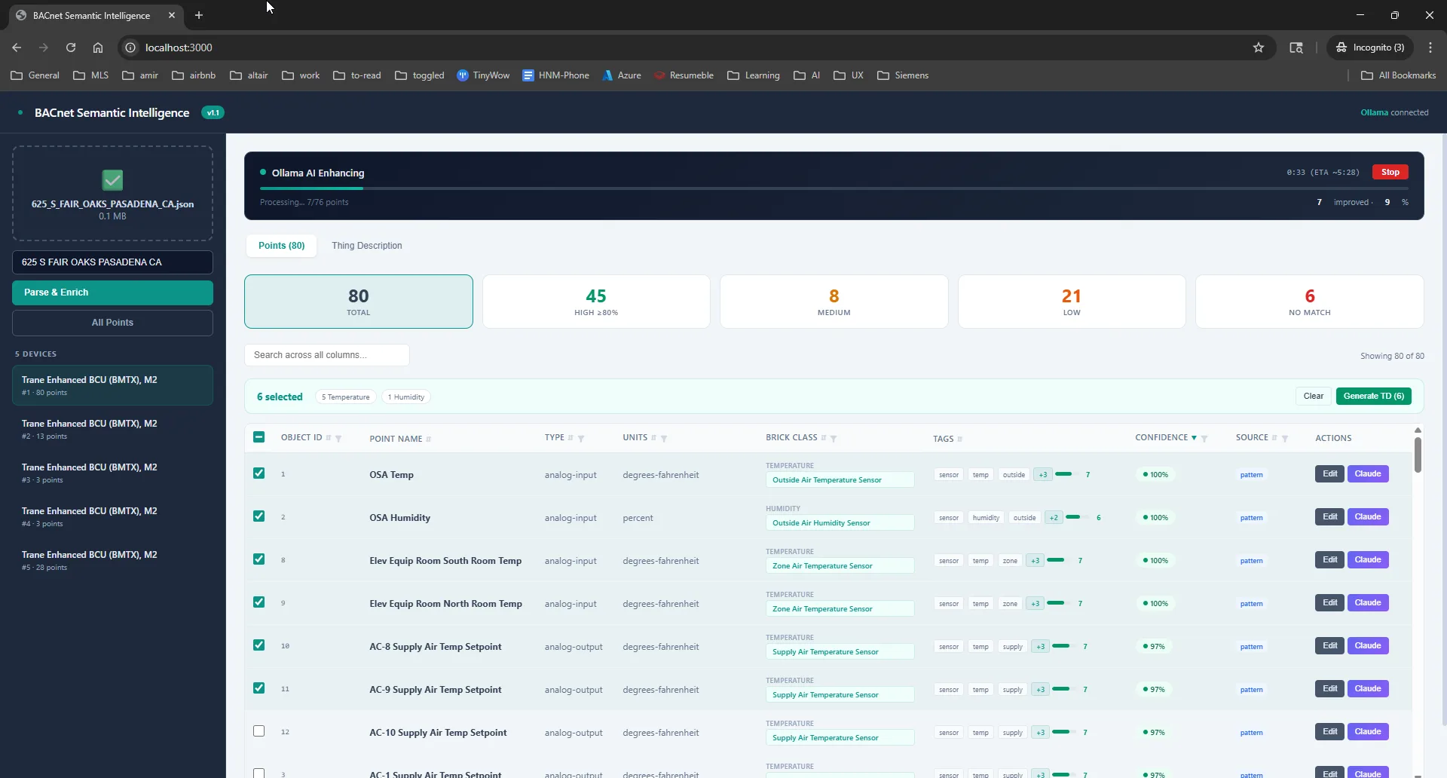Click the Generate TD (6) button

coord(1374,397)
